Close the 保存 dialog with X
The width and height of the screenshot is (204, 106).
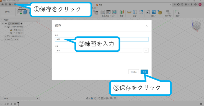coord(147,26)
